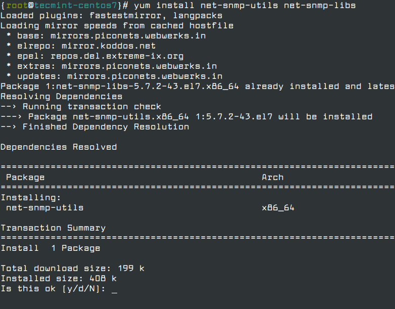
Task: Click the net-snmp-libs already installed line
Action: coord(197,86)
